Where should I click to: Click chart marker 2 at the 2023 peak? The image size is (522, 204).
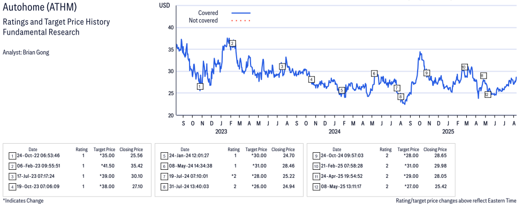coord(233,43)
